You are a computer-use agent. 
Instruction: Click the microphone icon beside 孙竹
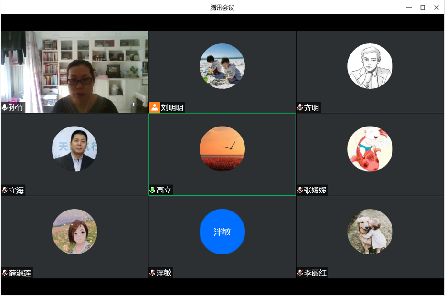pos(5,107)
